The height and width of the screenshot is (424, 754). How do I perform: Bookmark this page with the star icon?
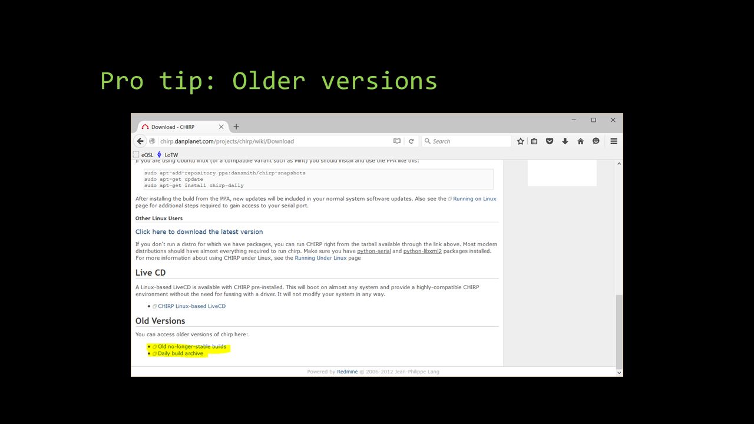tap(521, 141)
